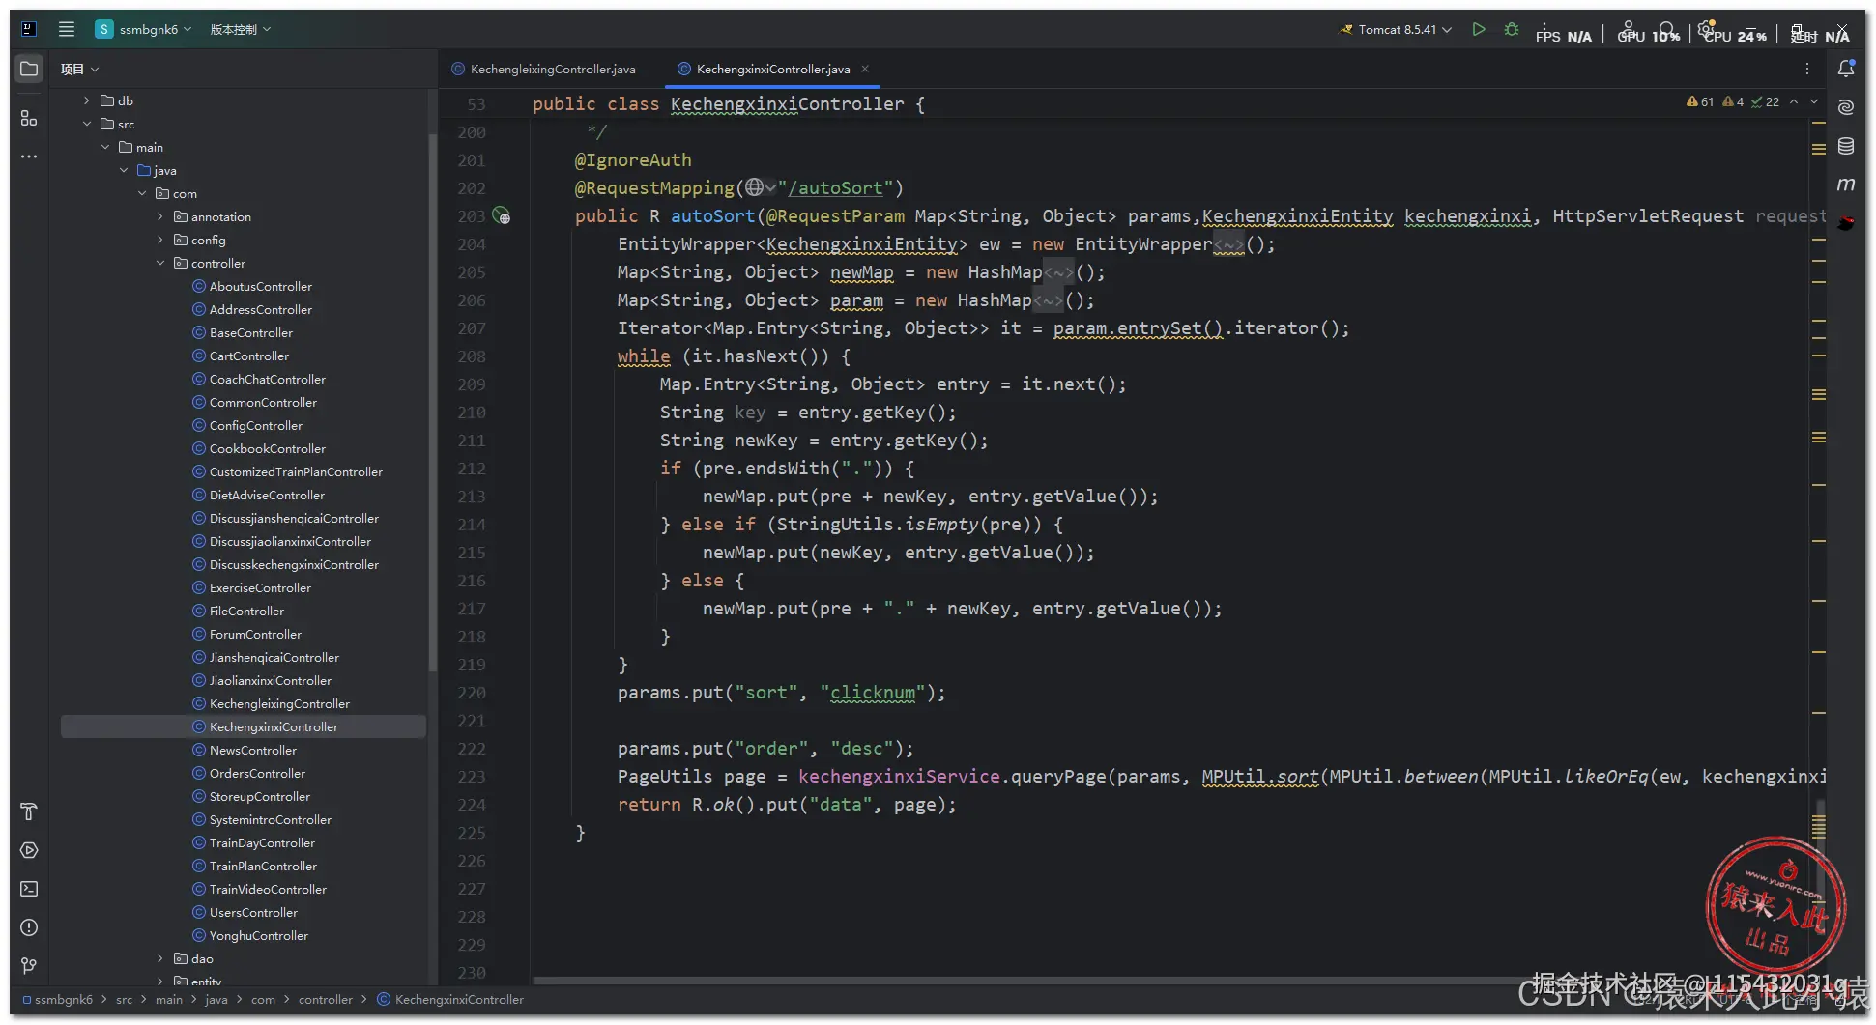Close the KechengxinxiController.java tab
This screenshot has height=1025, width=1876.
pyautogui.click(x=865, y=69)
